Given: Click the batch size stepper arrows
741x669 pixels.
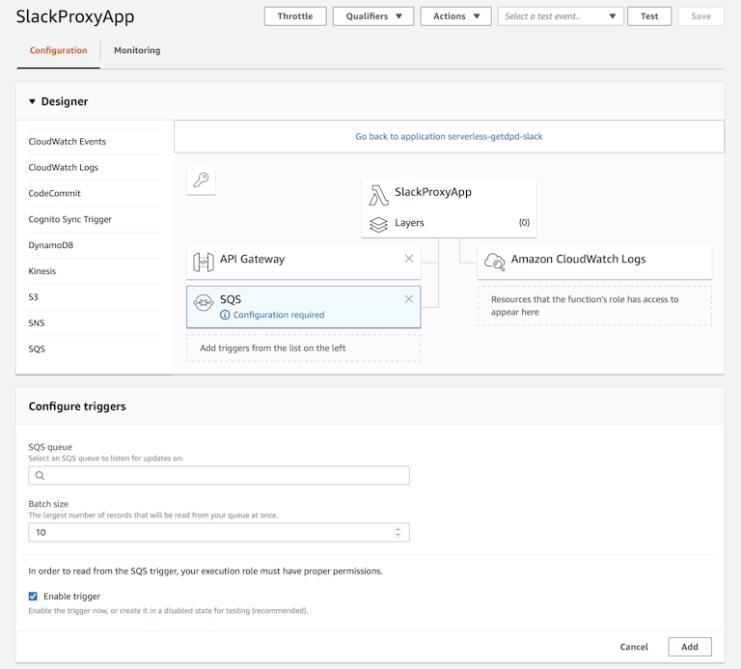Looking at the screenshot, I should 398,532.
